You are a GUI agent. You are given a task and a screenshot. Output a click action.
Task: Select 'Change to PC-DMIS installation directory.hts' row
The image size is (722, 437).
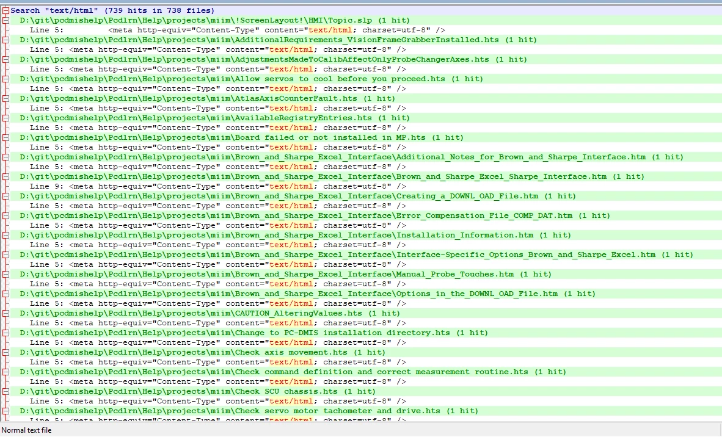pyautogui.click(x=253, y=333)
